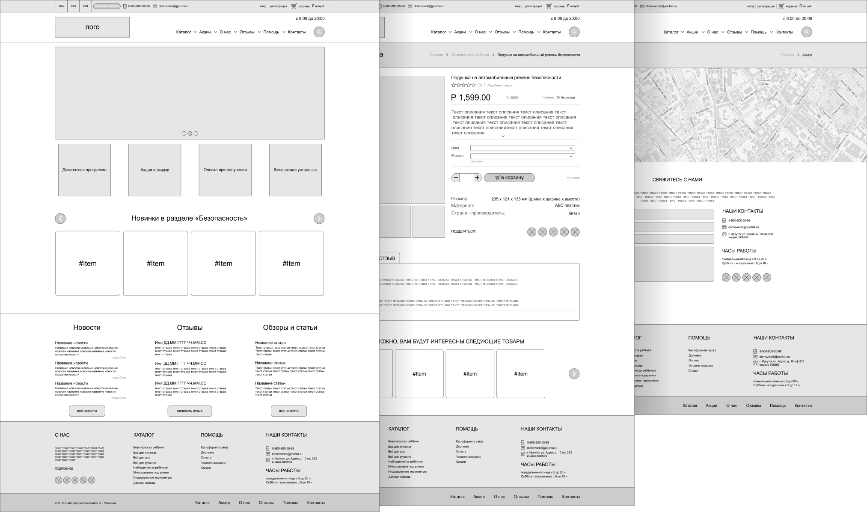Click the cart icon beside 'корзина' on homepage
Screen dimensions: 867x512
(x=294, y=6)
